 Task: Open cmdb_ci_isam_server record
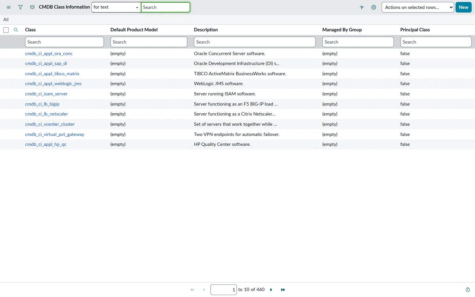point(46,94)
